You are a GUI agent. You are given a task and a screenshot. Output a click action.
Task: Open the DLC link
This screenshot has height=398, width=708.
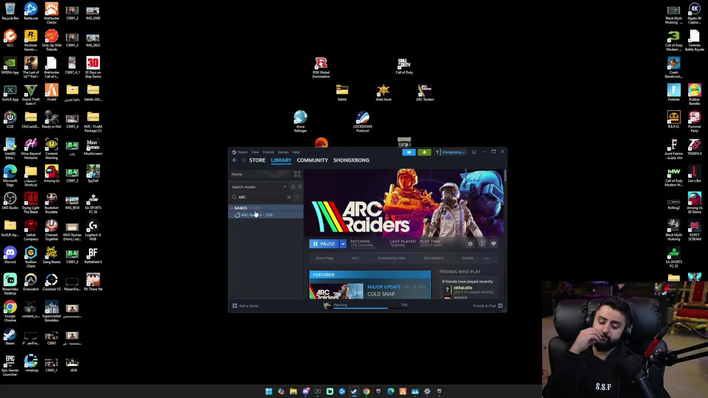(x=356, y=258)
